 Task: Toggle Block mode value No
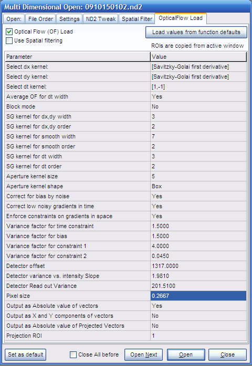click(x=198, y=106)
